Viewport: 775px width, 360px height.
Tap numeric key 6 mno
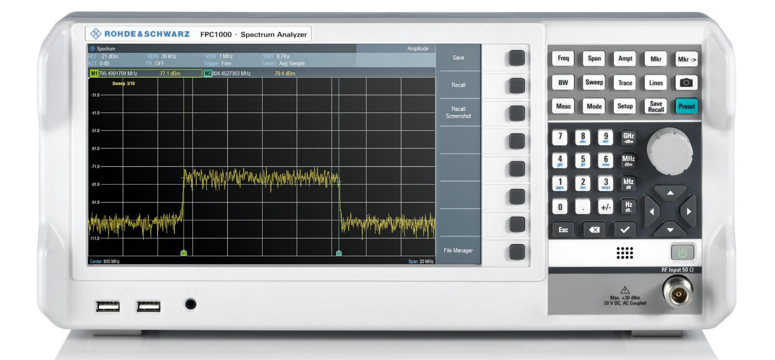(x=606, y=160)
